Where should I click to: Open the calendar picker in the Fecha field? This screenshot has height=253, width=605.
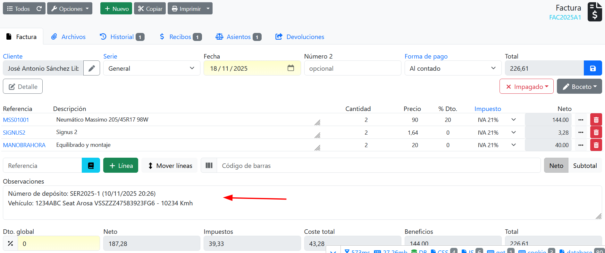click(x=290, y=68)
